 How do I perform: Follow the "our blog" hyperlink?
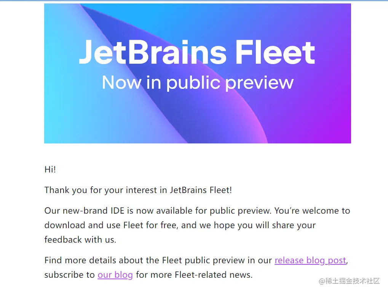pos(115,275)
